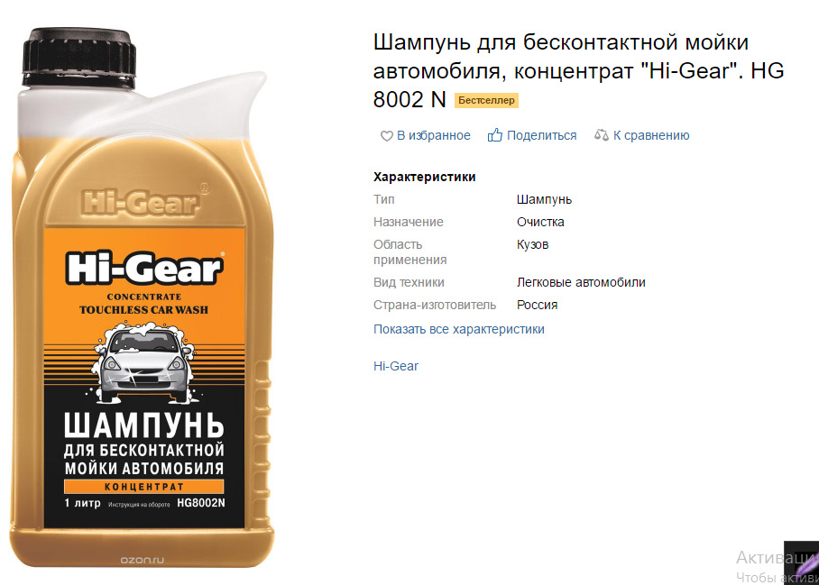Add product to favorites via В избранное
This screenshot has height=585, width=819.
click(x=434, y=136)
